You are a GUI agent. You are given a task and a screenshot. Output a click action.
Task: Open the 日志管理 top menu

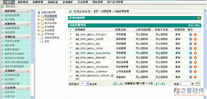(x=83, y=2)
